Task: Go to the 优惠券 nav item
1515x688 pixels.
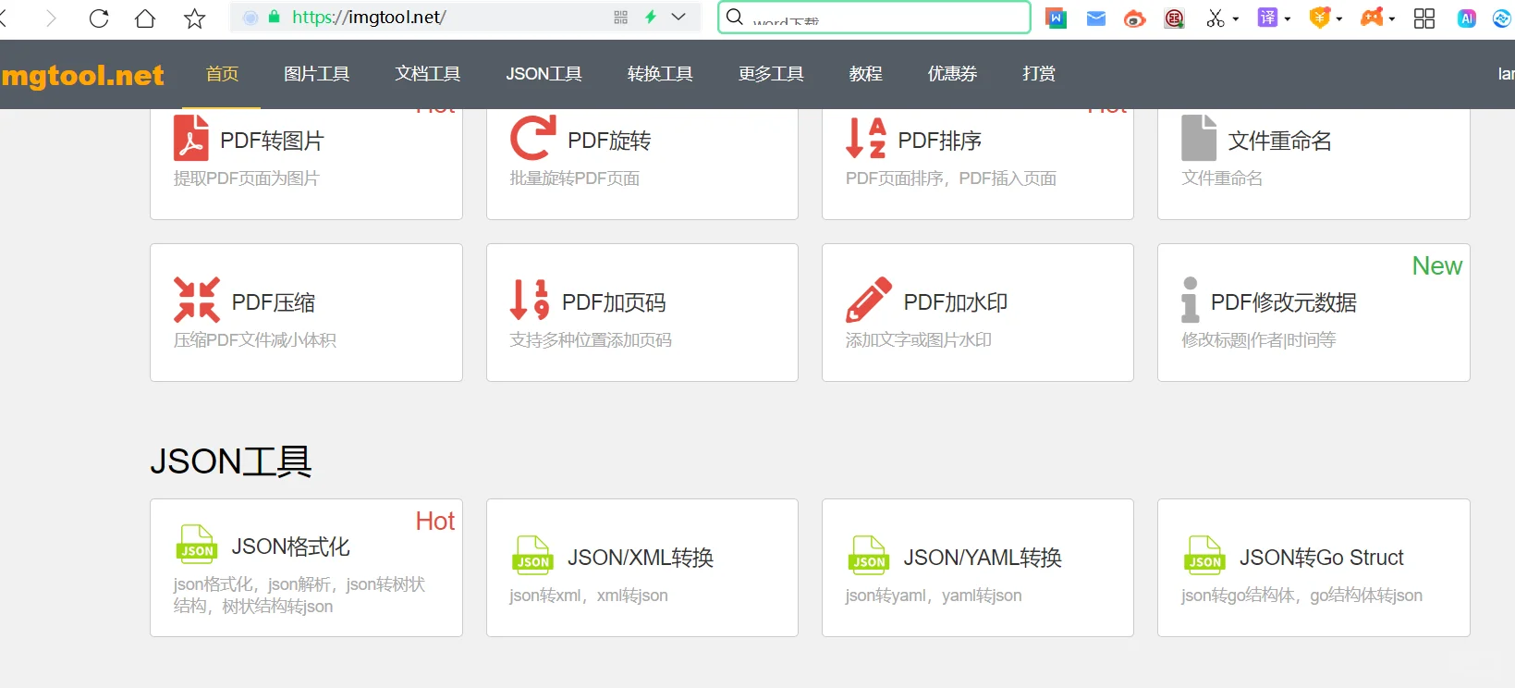Action: (953, 74)
